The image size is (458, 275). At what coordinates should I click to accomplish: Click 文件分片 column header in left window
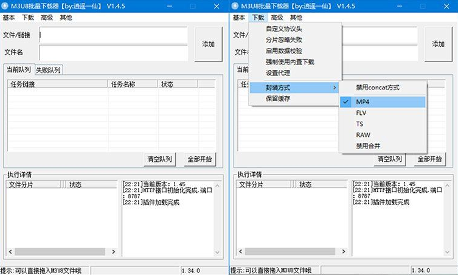(33, 185)
